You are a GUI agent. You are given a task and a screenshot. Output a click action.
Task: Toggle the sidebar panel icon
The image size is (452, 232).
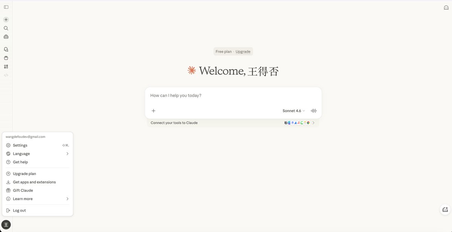point(6,7)
